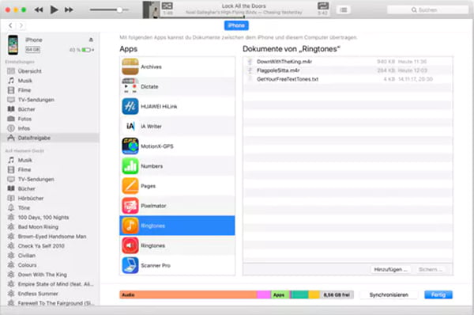Select file FlagpoleSitta.m4r
474x315 pixels.
click(348, 70)
